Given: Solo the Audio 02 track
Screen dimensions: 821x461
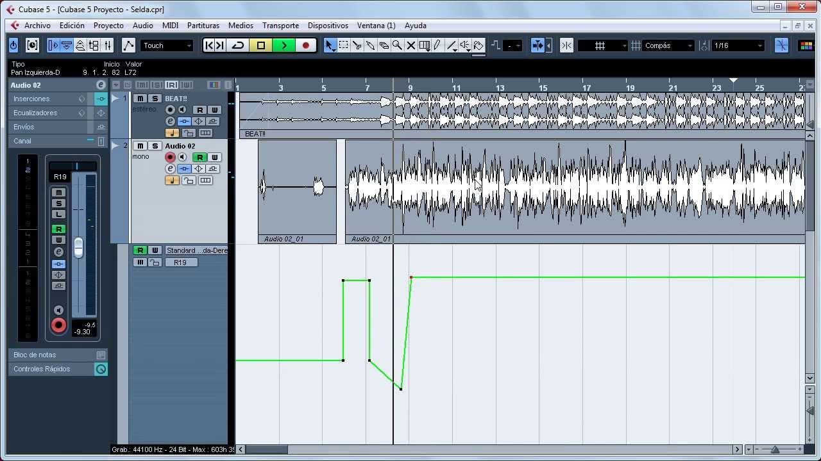Looking at the screenshot, I should click(155, 146).
